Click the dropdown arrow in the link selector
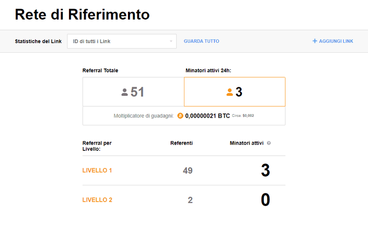This screenshot has height=227, width=368. 171,41
